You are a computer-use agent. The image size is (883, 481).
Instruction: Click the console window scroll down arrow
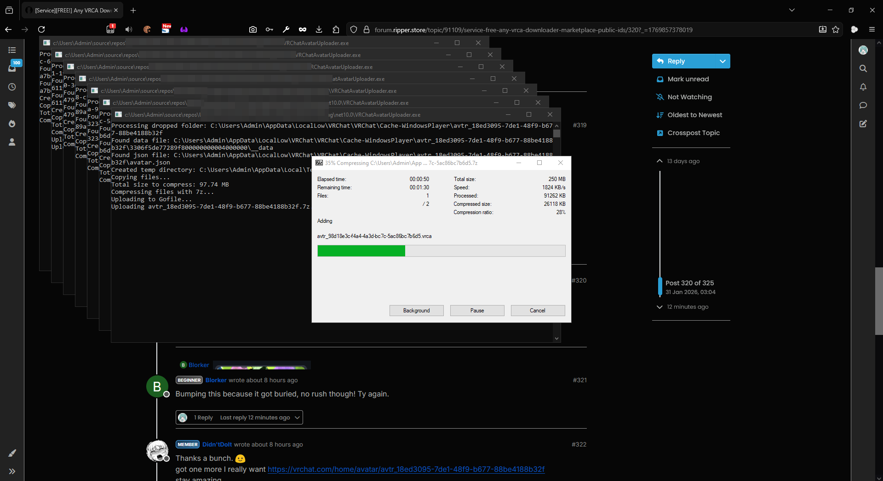(x=557, y=339)
